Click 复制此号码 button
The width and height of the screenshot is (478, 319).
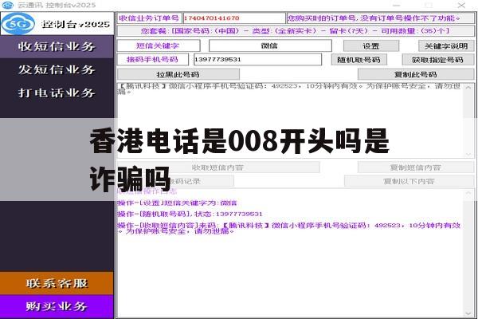pos(416,74)
